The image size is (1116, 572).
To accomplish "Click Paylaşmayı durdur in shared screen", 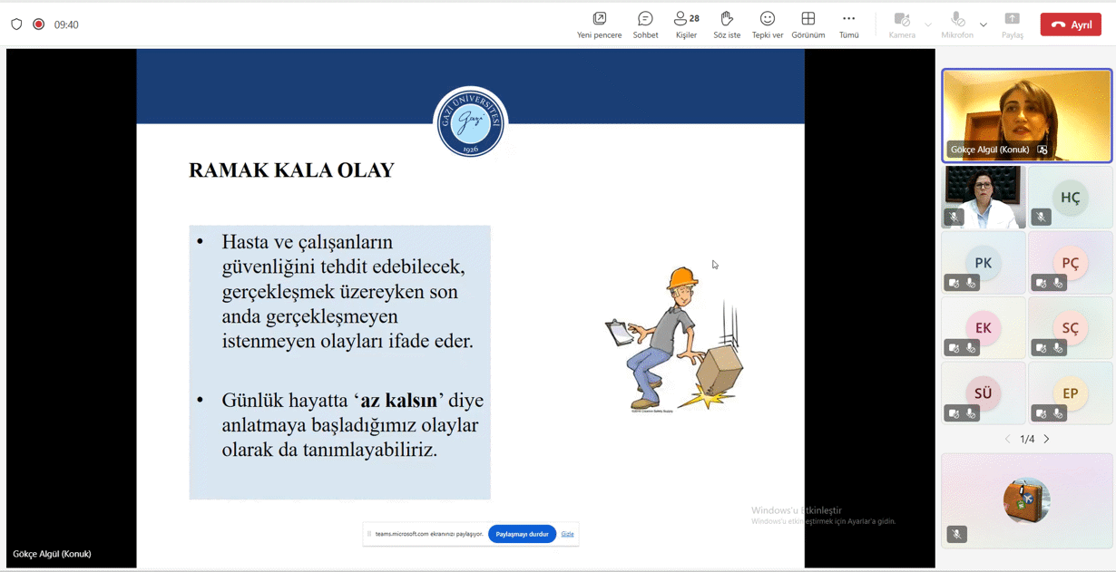I will (522, 534).
